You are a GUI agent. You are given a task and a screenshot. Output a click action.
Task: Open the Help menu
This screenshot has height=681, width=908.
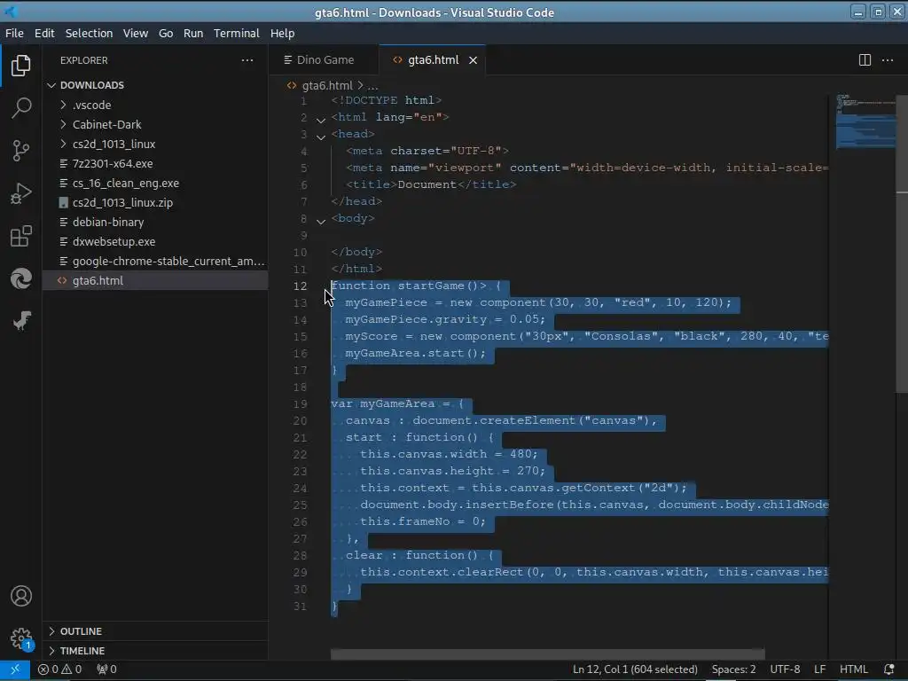[x=283, y=33]
